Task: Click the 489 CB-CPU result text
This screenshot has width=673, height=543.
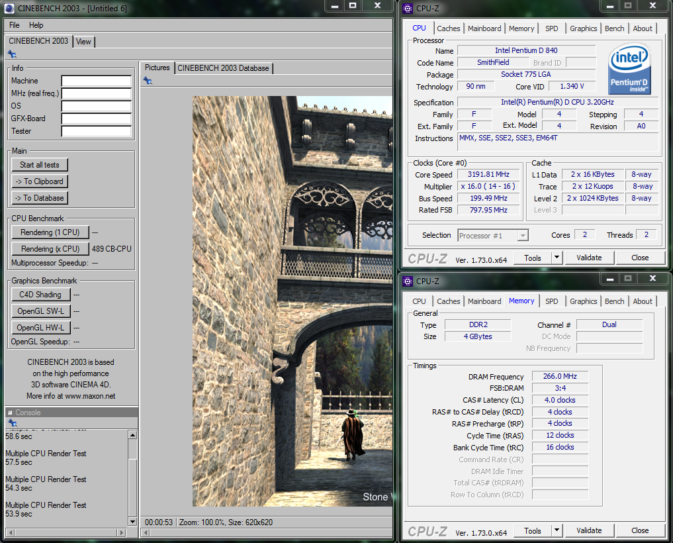Action: point(112,249)
